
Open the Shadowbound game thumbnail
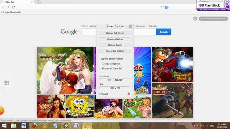point(51,106)
